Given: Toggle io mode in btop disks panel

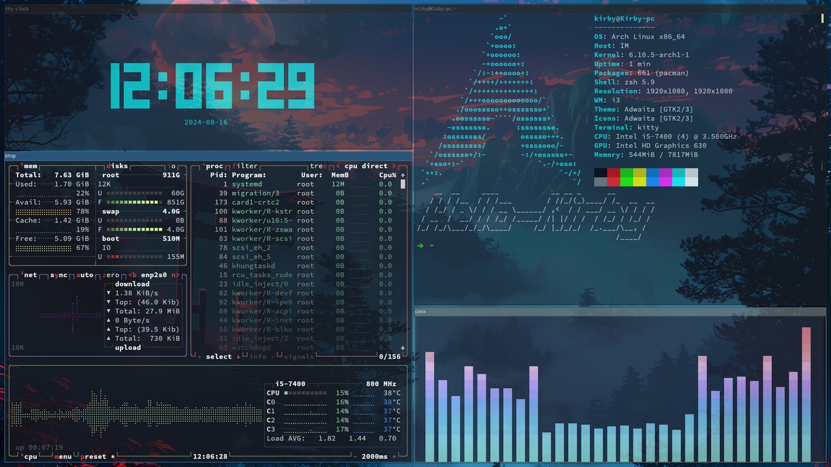Looking at the screenshot, I should pos(172,165).
